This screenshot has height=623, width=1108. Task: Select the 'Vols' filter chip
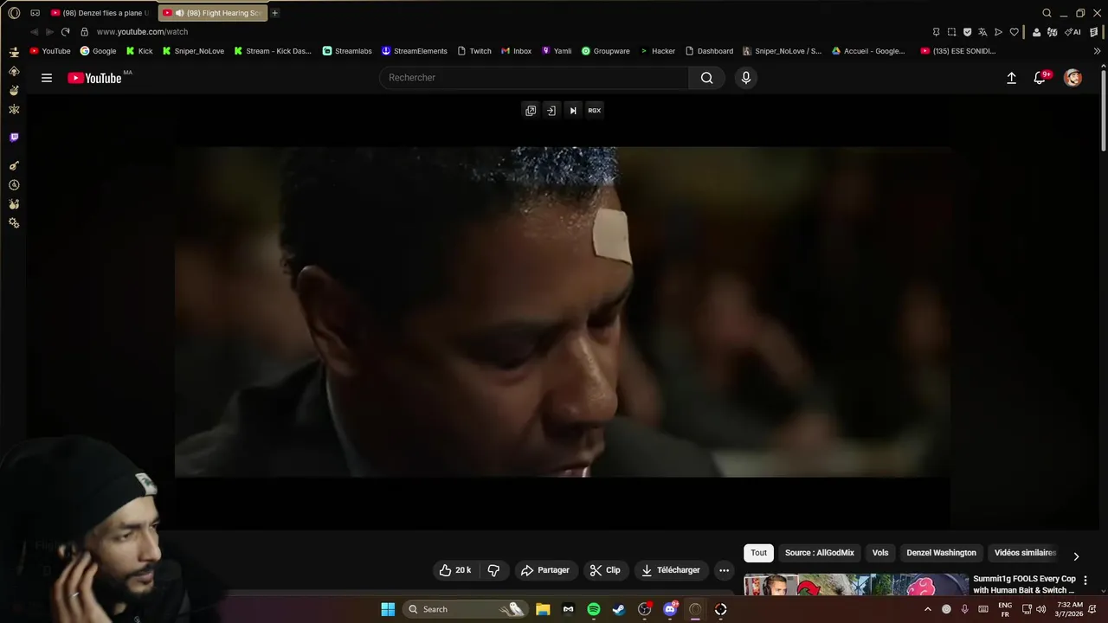pyautogui.click(x=880, y=553)
